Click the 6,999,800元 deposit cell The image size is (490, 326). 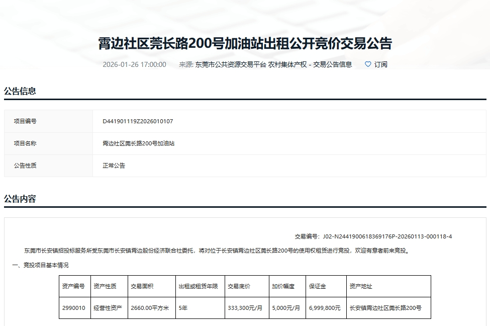coord(325,308)
